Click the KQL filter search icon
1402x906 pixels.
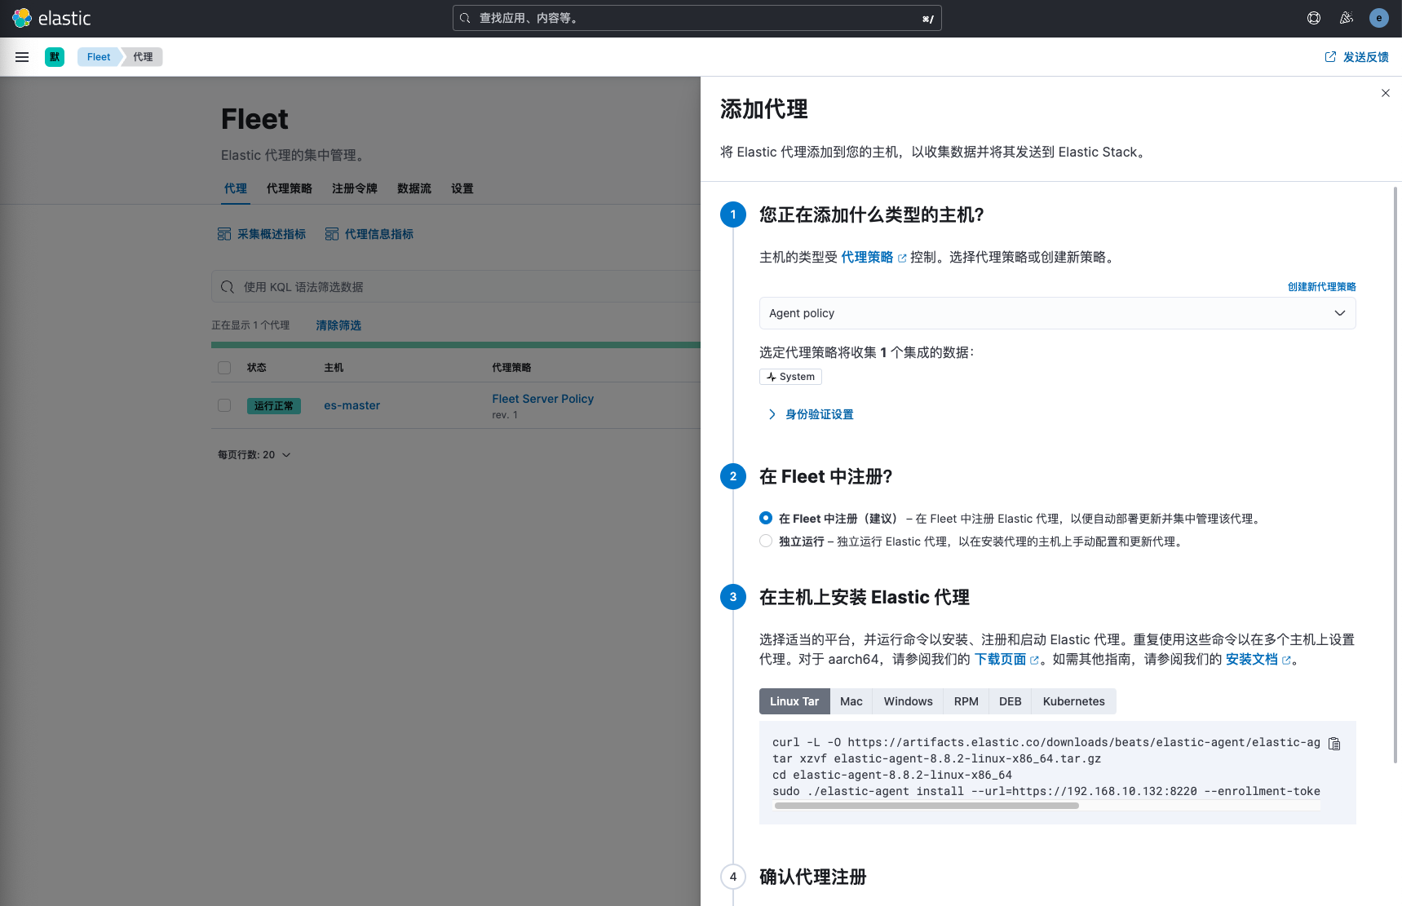[228, 287]
